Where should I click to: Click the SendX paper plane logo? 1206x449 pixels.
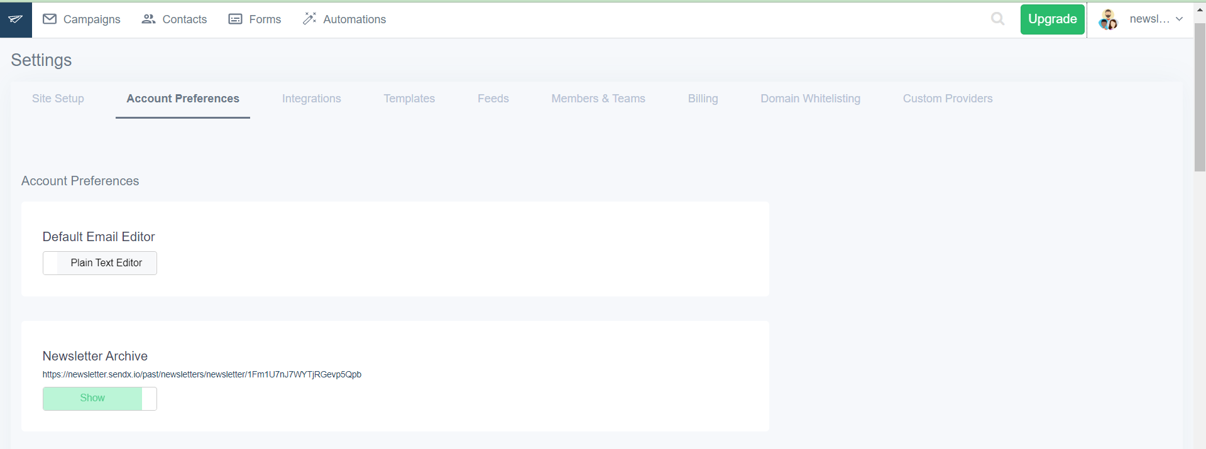[16, 19]
